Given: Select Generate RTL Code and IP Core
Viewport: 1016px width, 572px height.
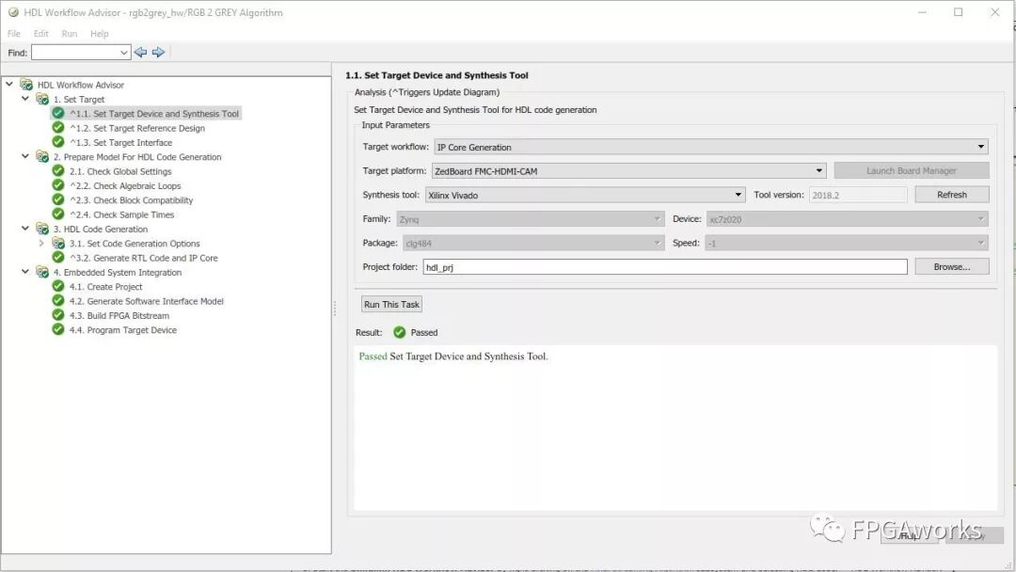Looking at the screenshot, I should point(143,258).
